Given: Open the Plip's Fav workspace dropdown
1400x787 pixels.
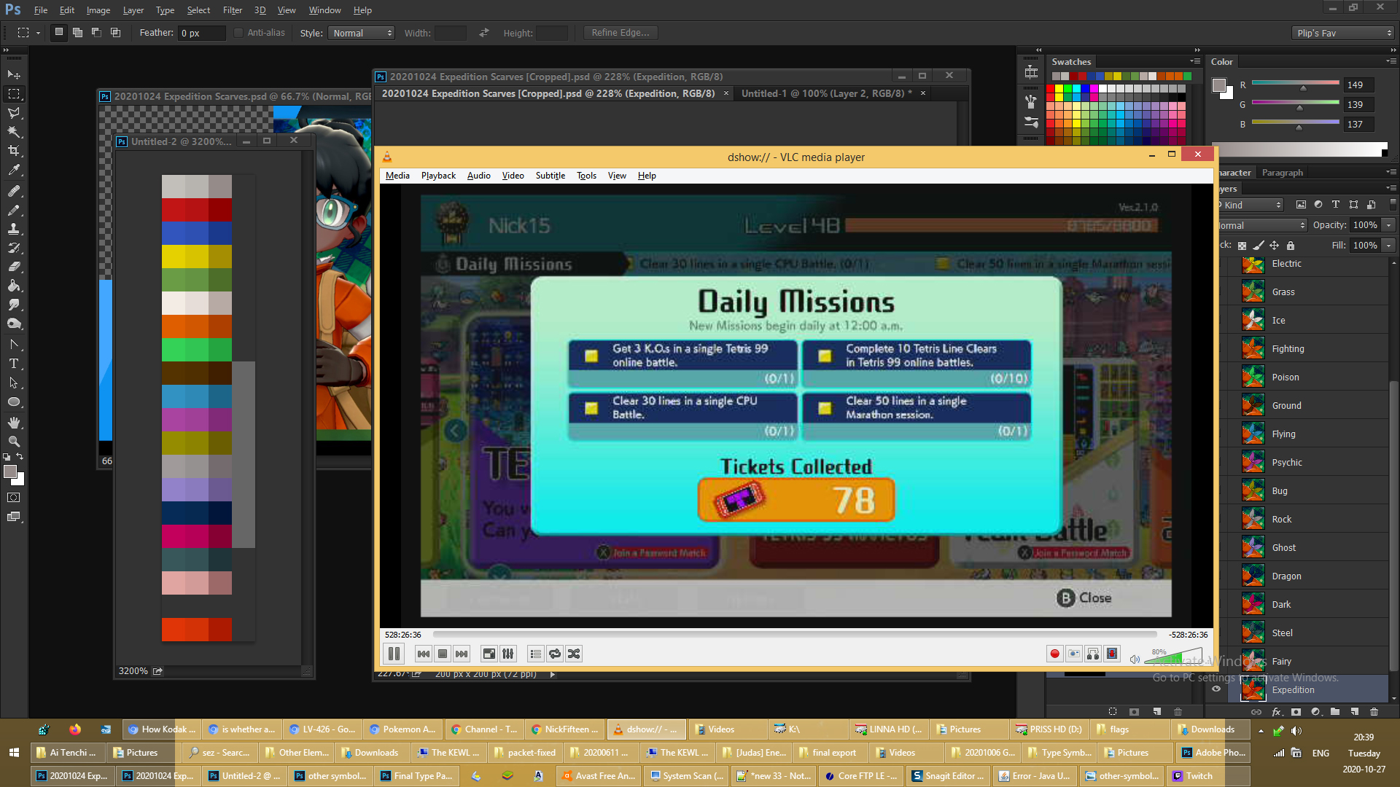Looking at the screenshot, I should coord(1342,33).
